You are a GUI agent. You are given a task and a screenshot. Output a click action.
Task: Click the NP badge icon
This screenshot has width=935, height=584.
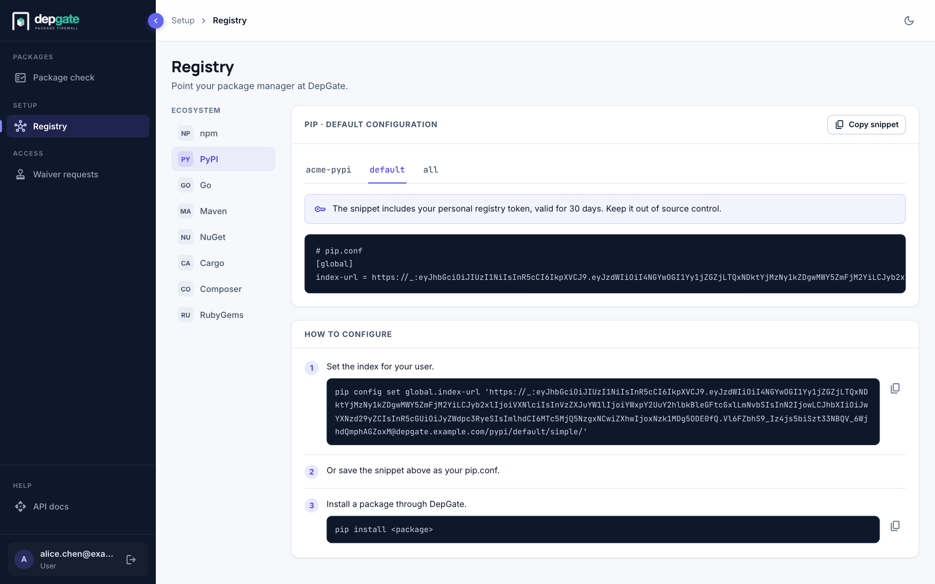click(x=186, y=133)
